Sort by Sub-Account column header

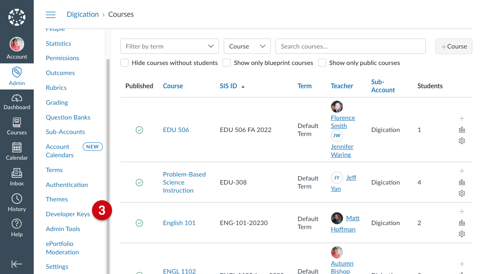click(x=383, y=86)
